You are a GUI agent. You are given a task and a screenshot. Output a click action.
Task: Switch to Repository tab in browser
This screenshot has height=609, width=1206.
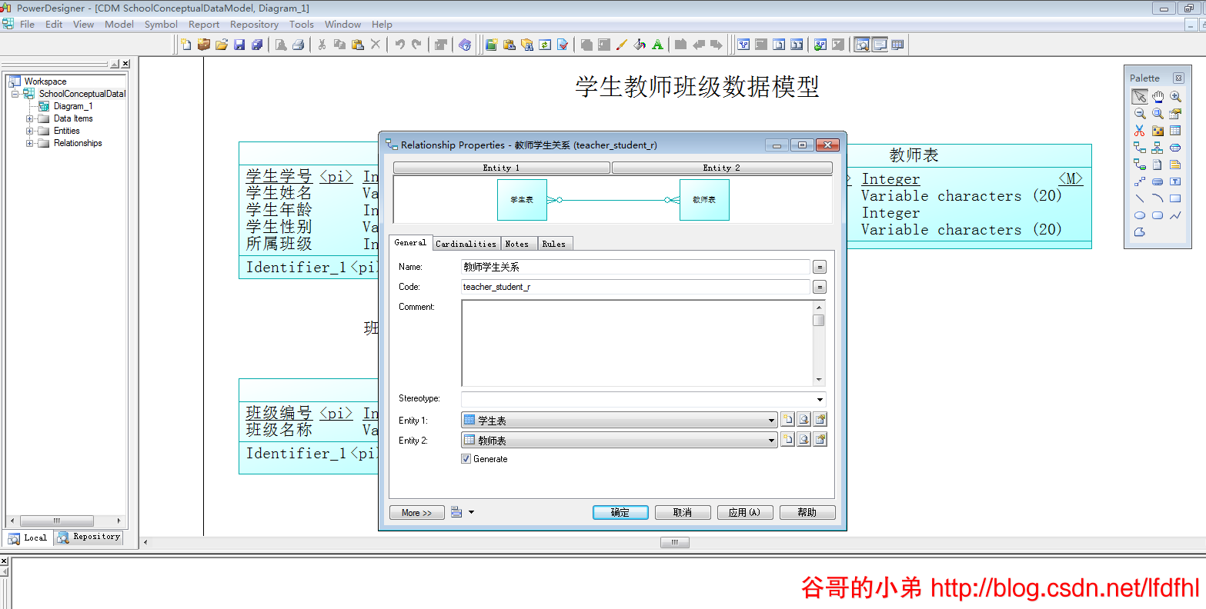tap(89, 537)
